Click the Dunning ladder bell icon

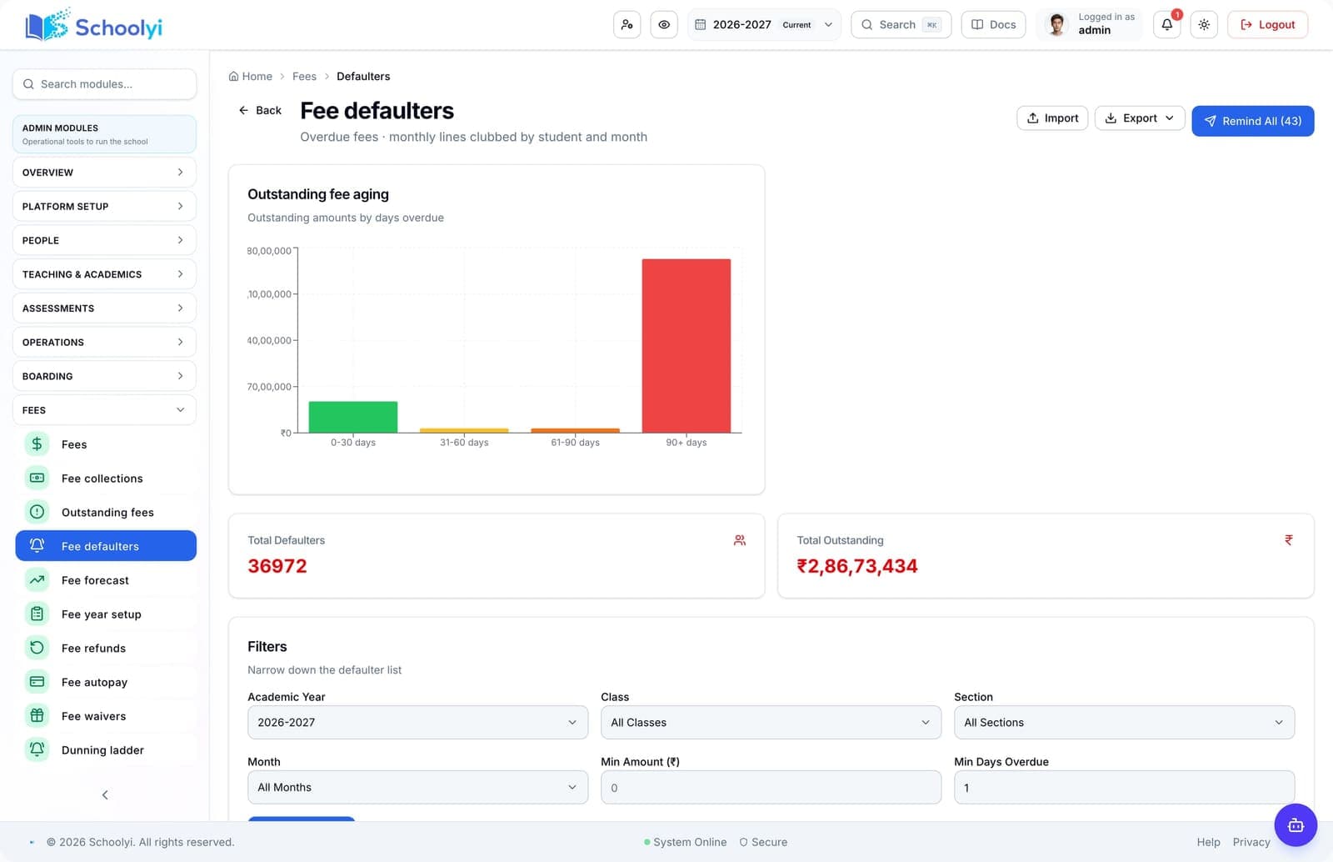point(37,750)
